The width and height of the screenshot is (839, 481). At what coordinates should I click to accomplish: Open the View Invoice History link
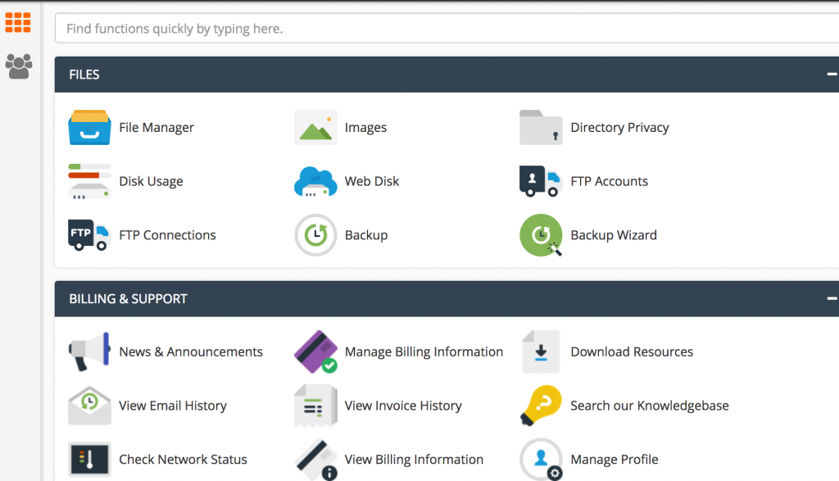[x=403, y=406]
